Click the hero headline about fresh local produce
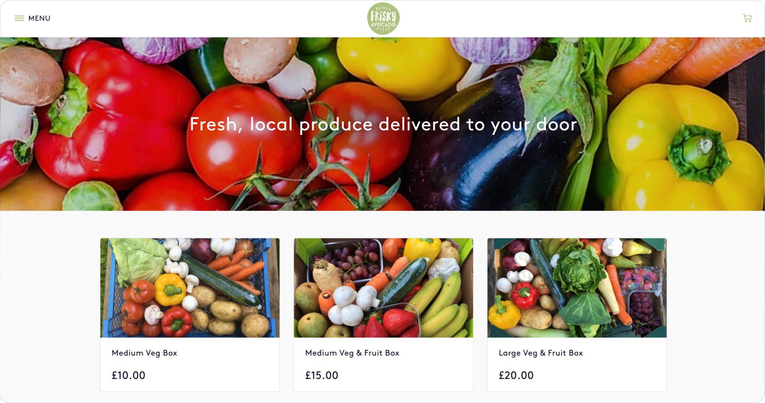Viewport: 765px width, 403px height. point(383,125)
